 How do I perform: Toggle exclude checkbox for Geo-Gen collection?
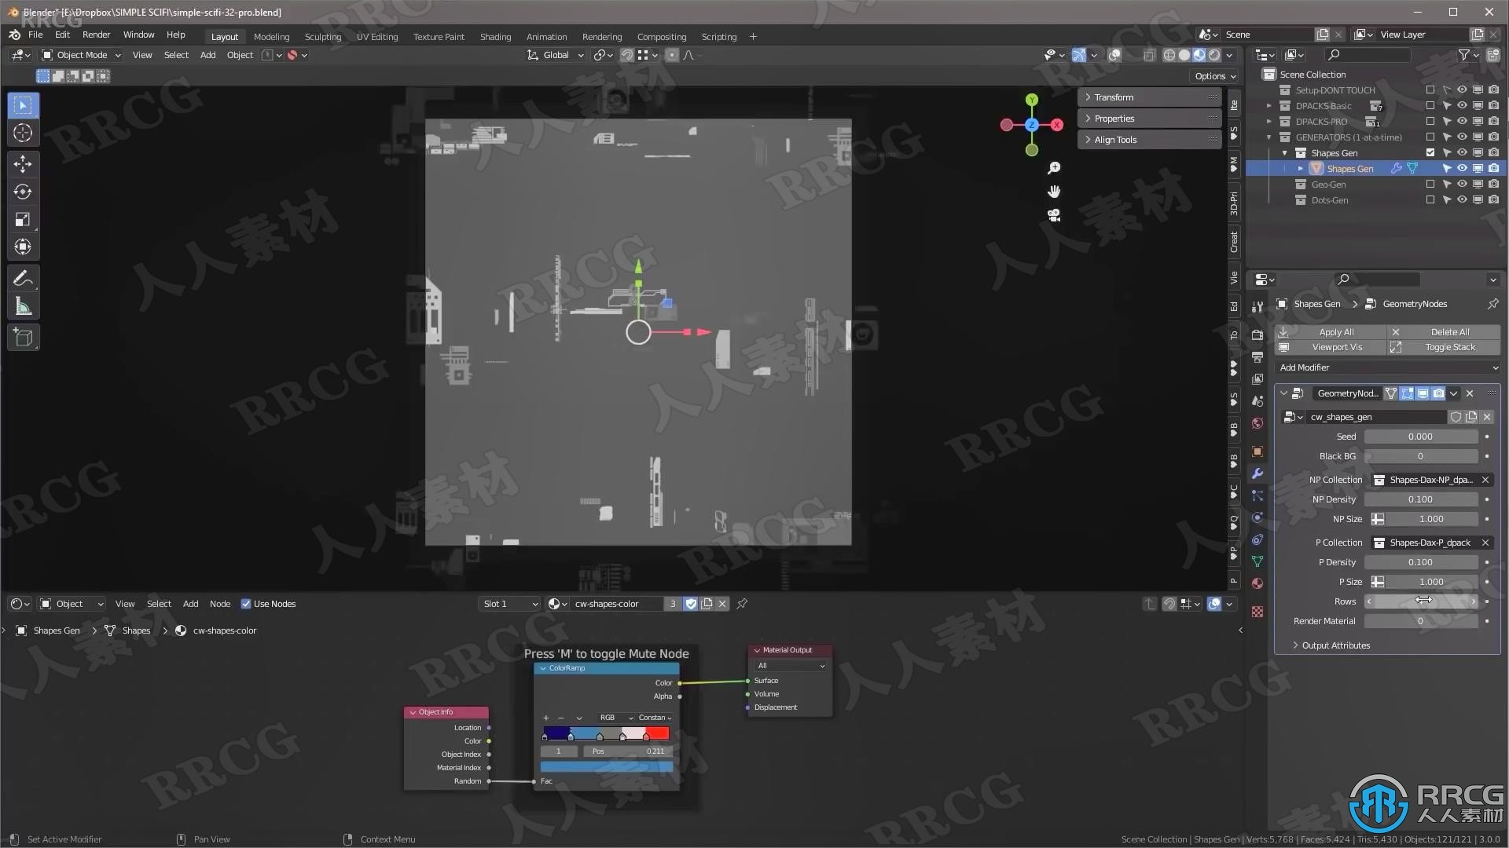(1430, 185)
